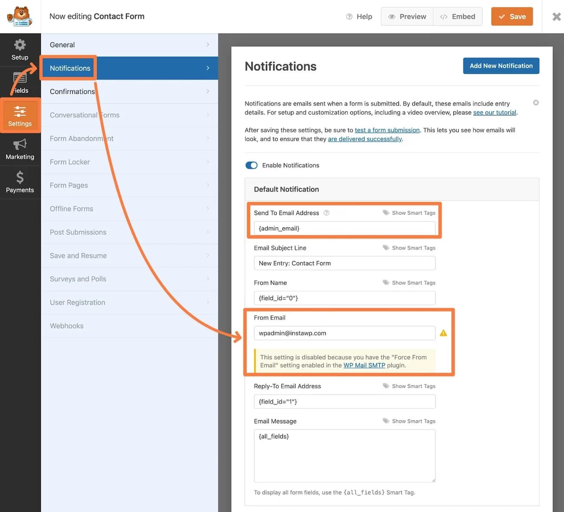
Task: Show Smart Tags for Email Subject Line
Action: (409, 247)
